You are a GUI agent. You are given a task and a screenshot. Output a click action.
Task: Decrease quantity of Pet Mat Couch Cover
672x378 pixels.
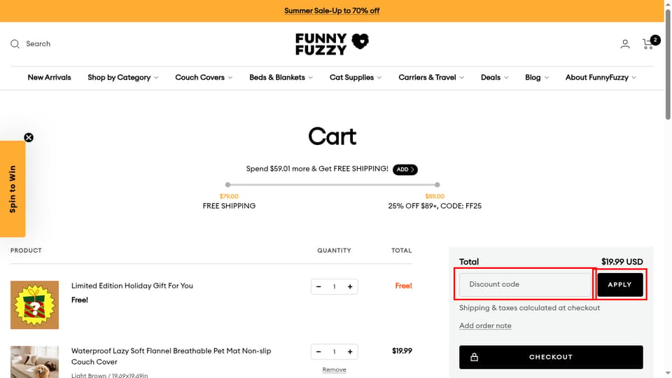318,352
